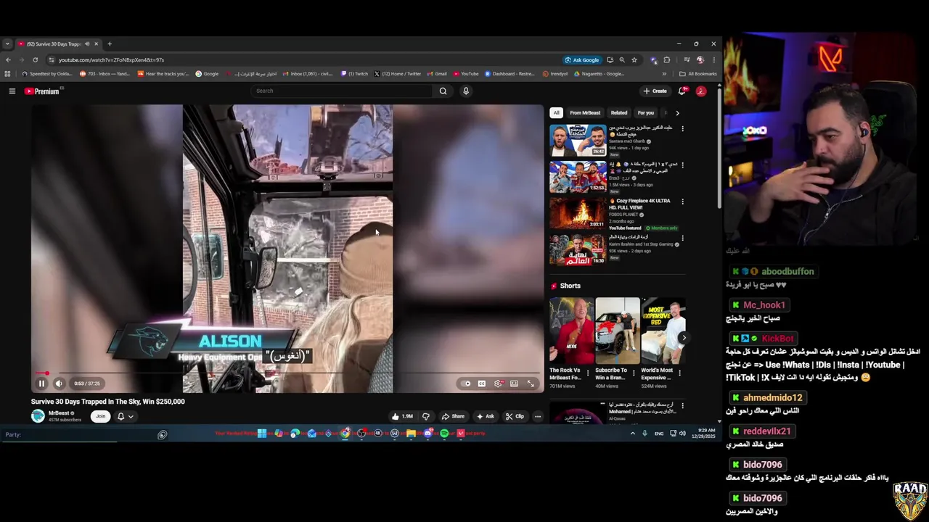This screenshot has width=929, height=522.
Task: Open options for the Santara ma3 Gharib video
Action: 682,129
